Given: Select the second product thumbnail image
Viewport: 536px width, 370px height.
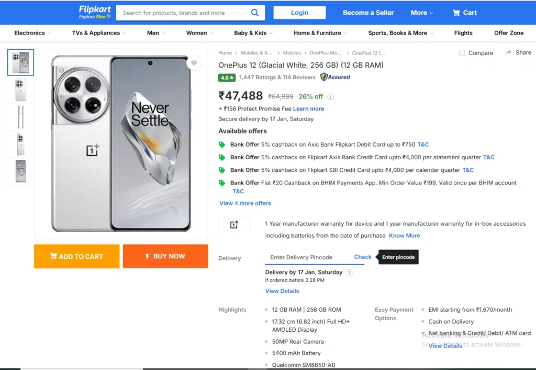Looking at the screenshot, I should click(x=20, y=90).
